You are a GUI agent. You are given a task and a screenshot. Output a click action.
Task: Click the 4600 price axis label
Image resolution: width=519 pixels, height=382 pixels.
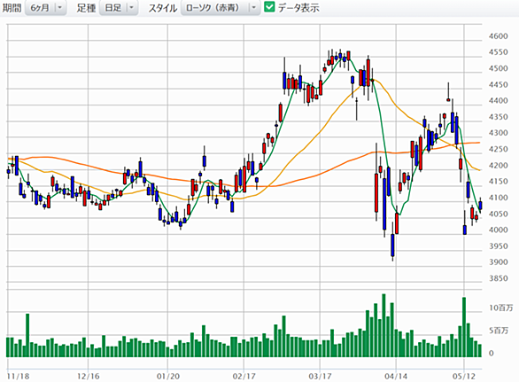pos(498,36)
